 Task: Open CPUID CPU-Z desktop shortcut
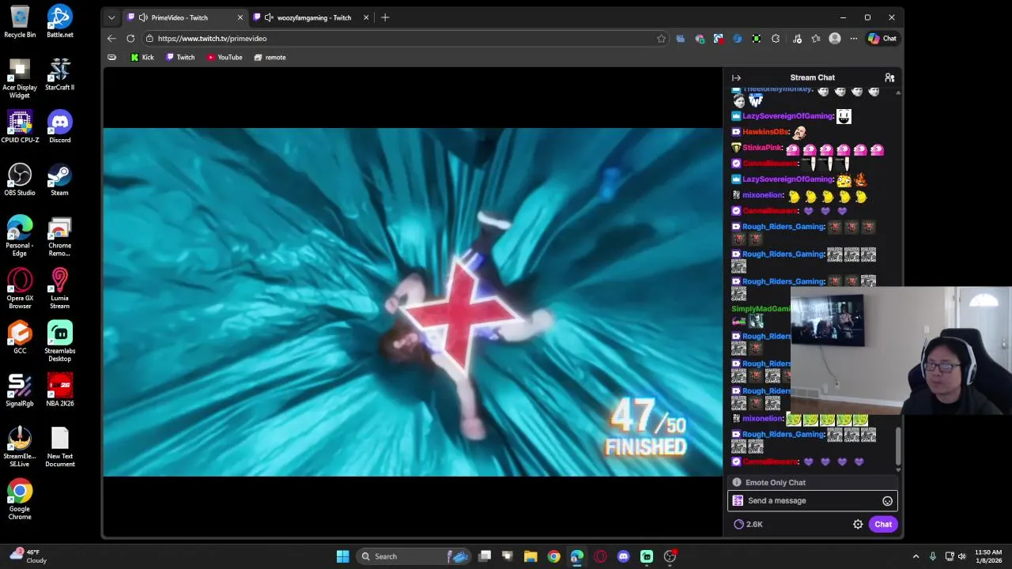pyautogui.click(x=20, y=127)
